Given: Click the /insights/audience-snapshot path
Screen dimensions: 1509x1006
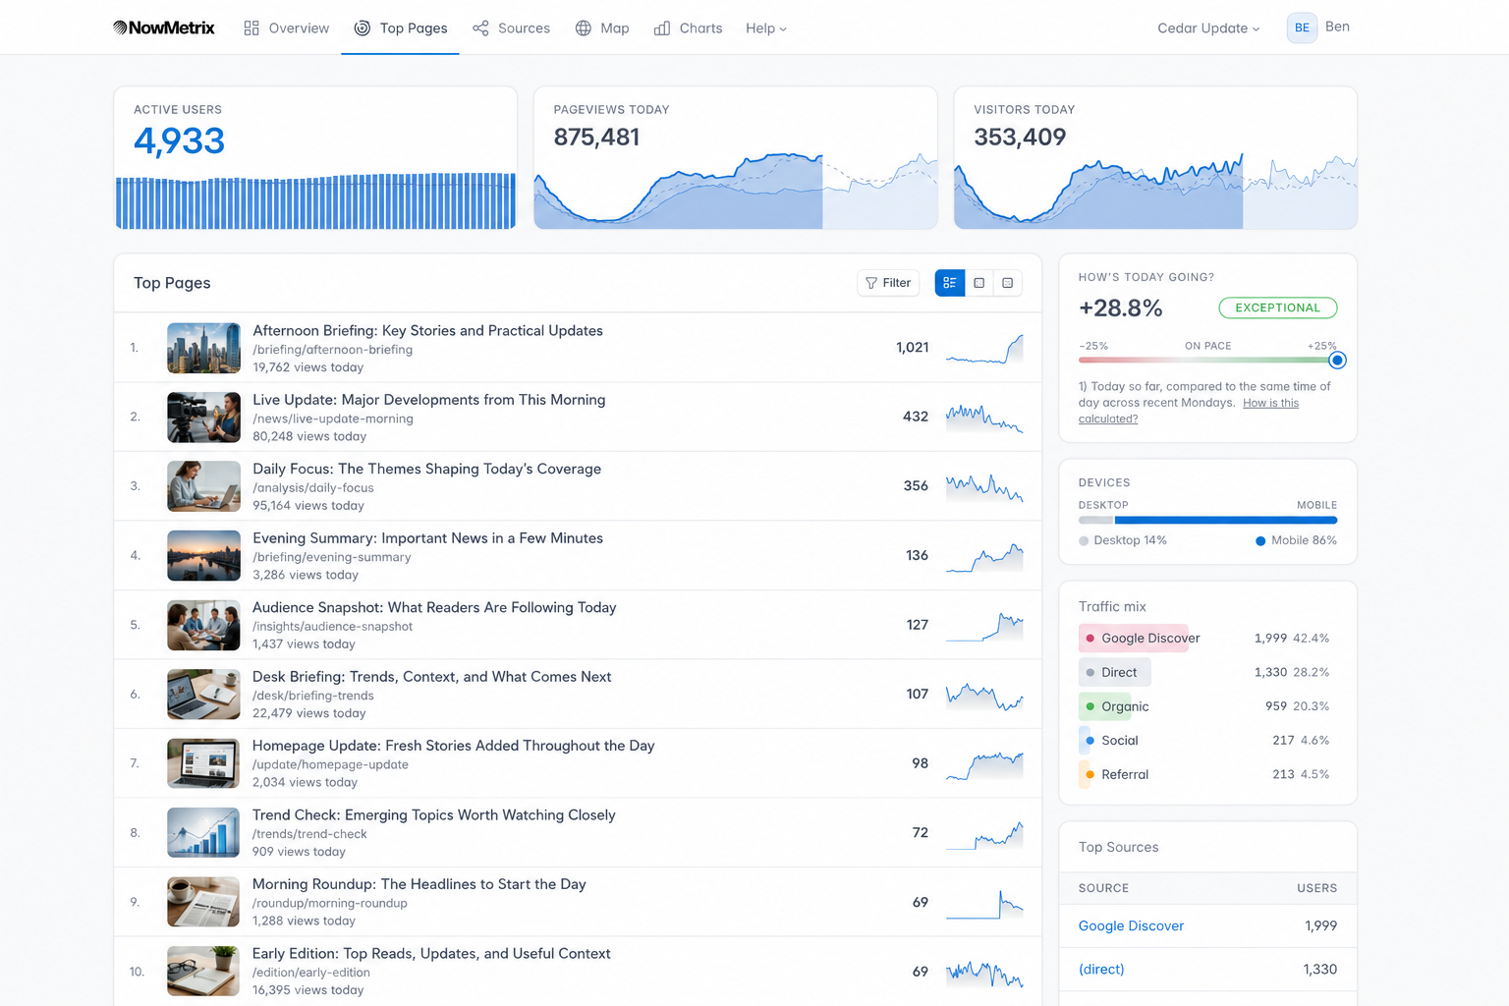Looking at the screenshot, I should [x=332, y=627].
